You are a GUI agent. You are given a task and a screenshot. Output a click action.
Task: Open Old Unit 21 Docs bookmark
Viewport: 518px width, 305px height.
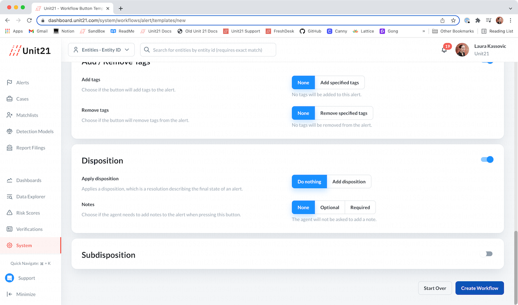[x=197, y=31]
